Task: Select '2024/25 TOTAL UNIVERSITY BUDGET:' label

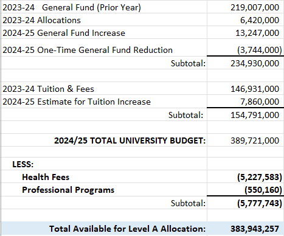Action: click(130, 141)
